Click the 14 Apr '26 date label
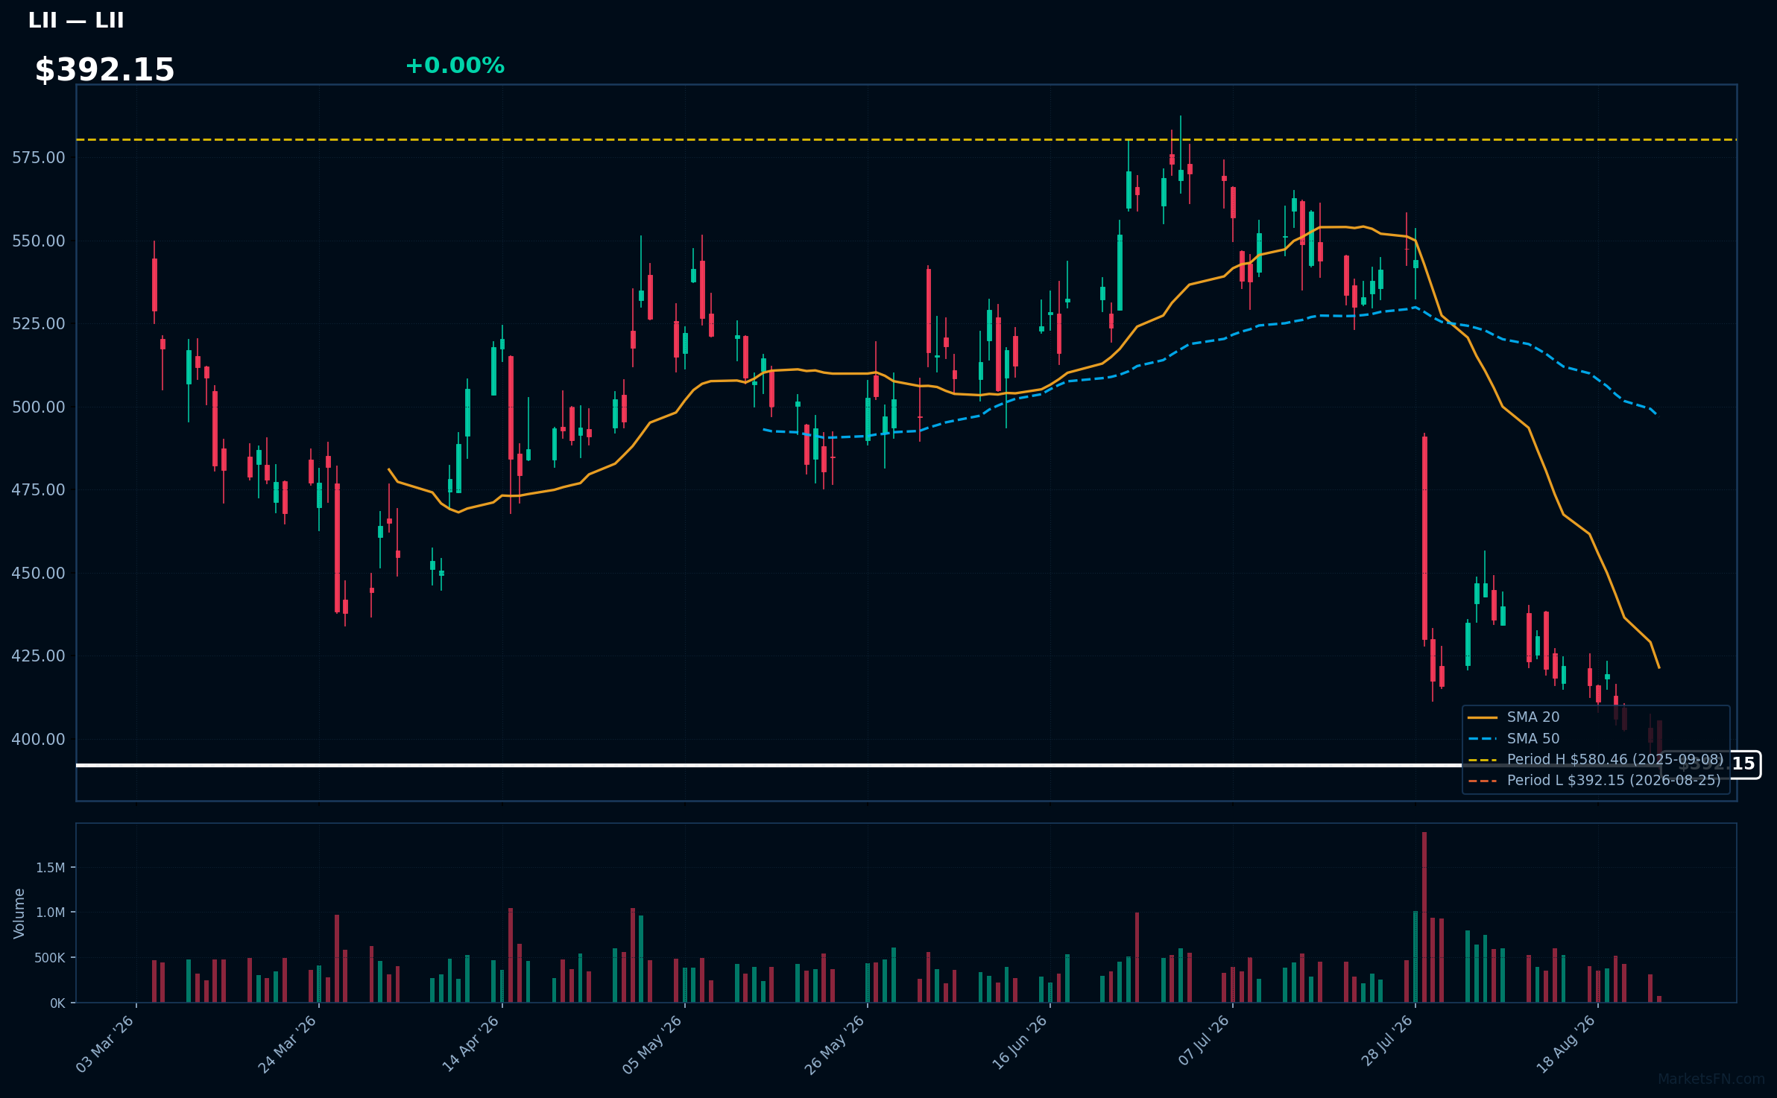The image size is (1777, 1098). pos(470,1044)
